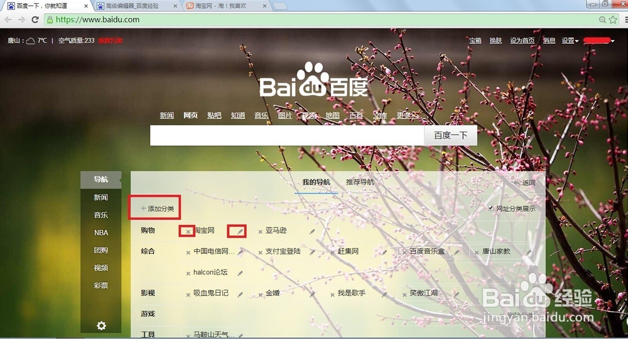
Task: Bookmark page with star icon
Action: coord(613,19)
